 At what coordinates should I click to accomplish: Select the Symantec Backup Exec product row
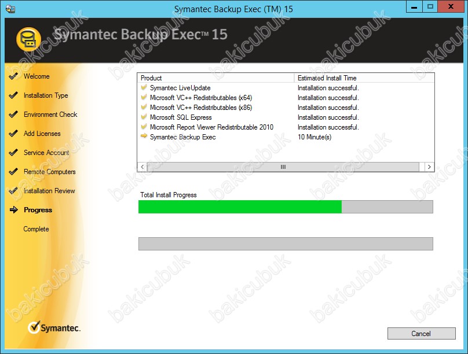click(286, 137)
